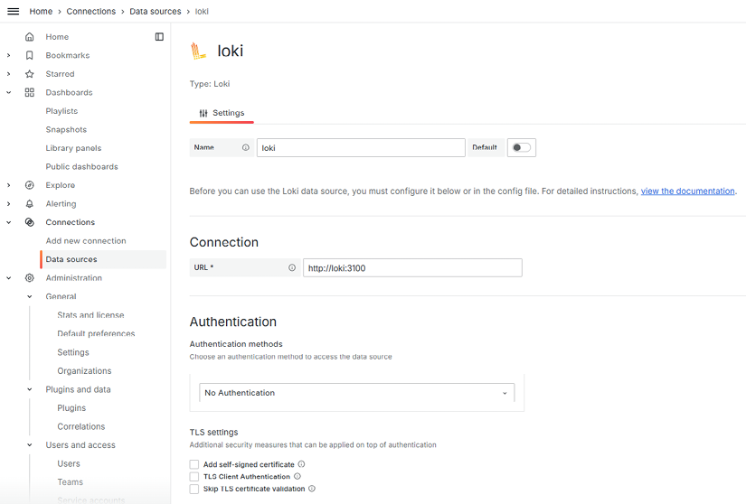Viewport: 746px width, 504px height.
Task: Click Connections breadcrumb link
Action: click(x=90, y=12)
